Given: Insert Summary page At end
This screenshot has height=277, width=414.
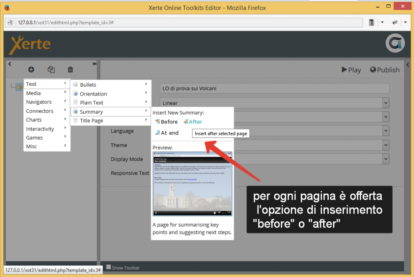Looking at the screenshot, I should click(167, 133).
